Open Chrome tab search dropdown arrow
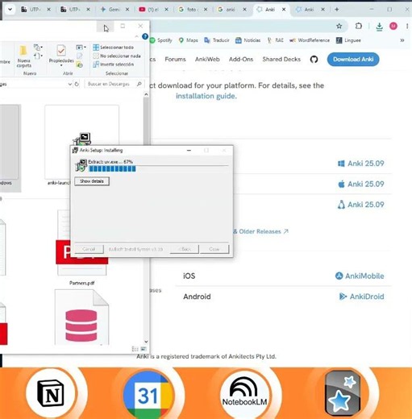Screen dimensions: 412x419 tap(10, 10)
